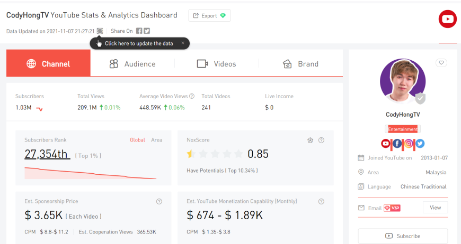The width and height of the screenshot is (461, 244).
Task: Share on Twitter icon
Action: click(x=147, y=31)
